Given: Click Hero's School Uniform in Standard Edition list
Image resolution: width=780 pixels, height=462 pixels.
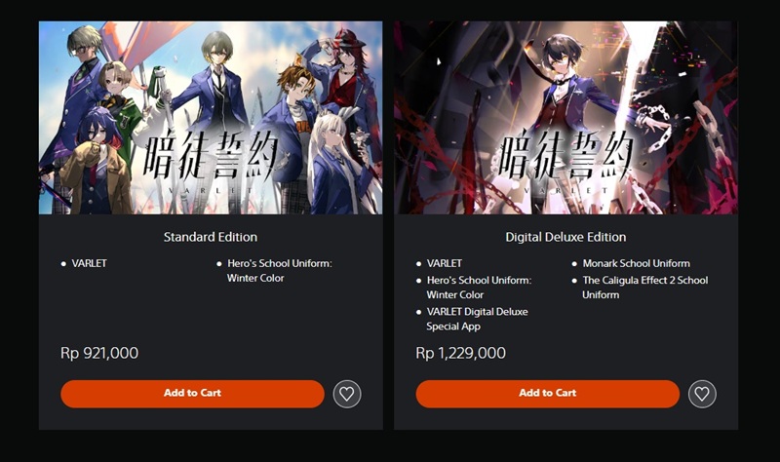Looking at the screenshot, I should pyautogui.click(x=279, y=271).
